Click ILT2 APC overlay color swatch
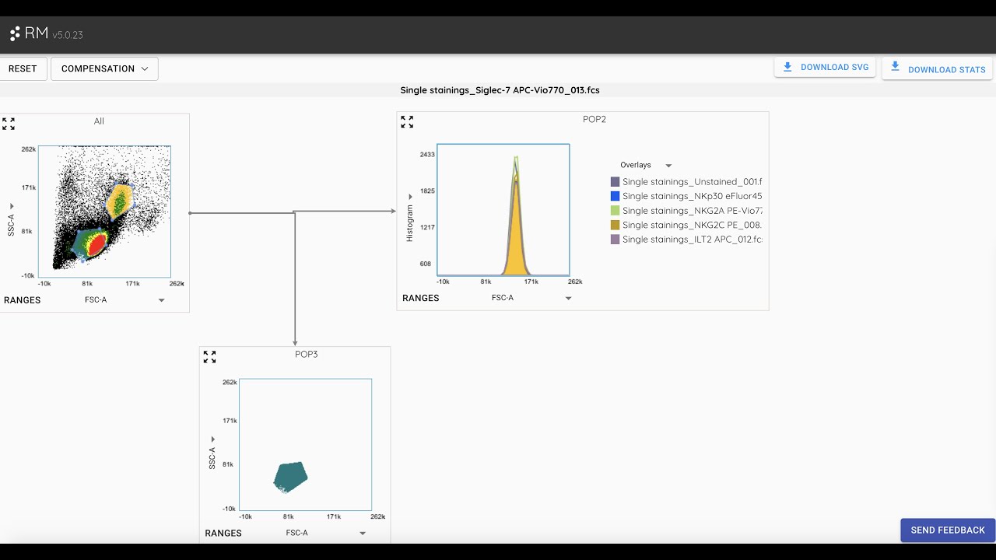This screenshot has width=996, height=560. [x=615, y=240]
